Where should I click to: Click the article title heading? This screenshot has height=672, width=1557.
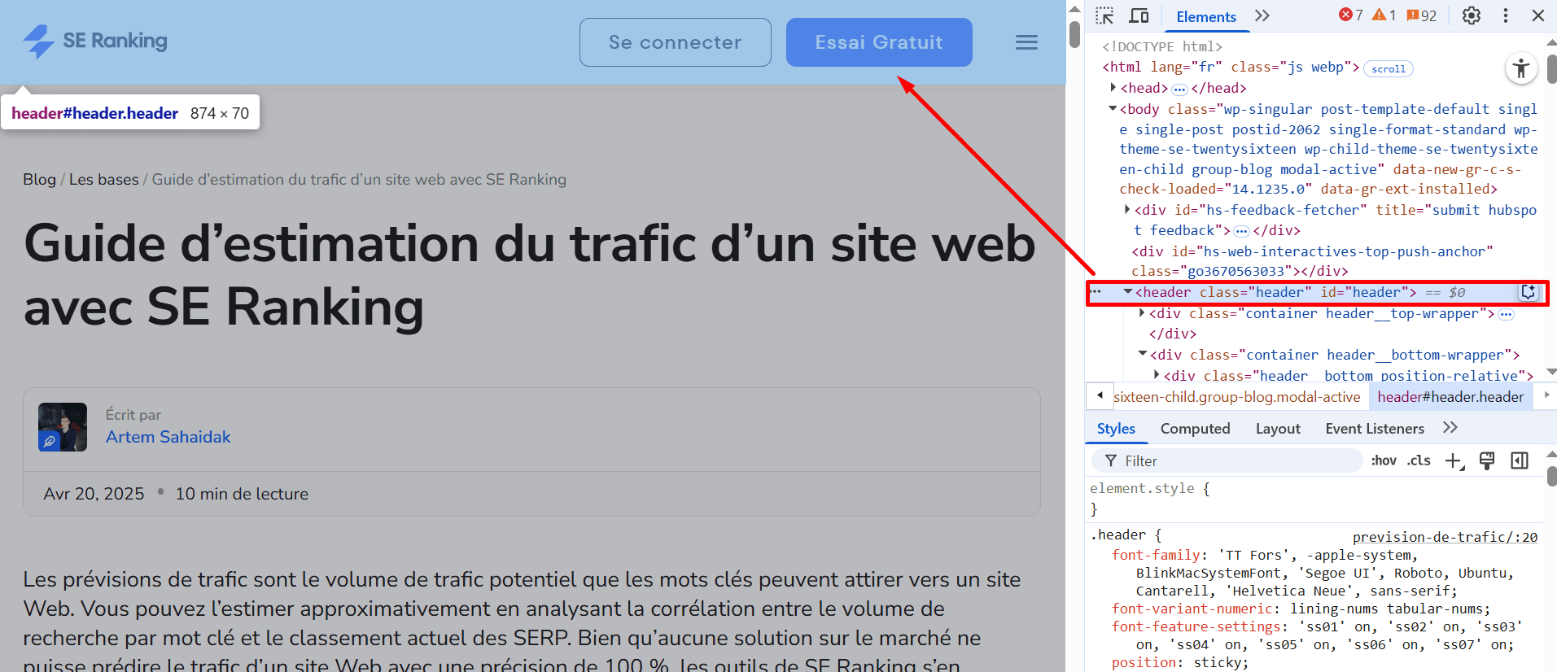(x=529, y=275)
